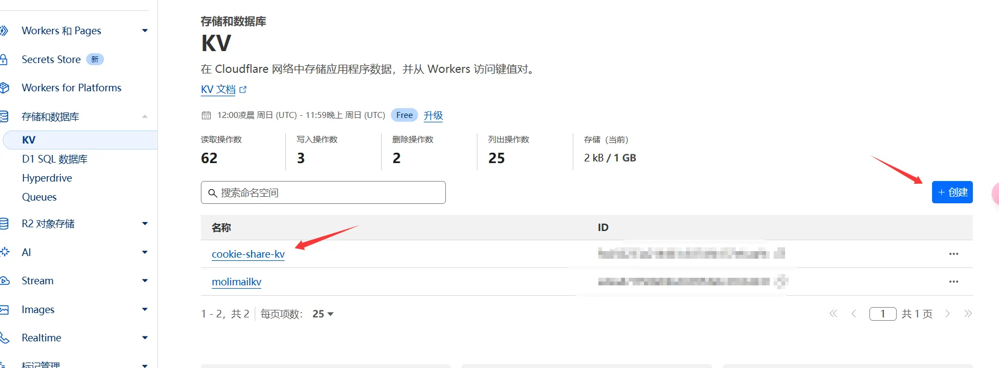Click the Images sidebar icon

click(x=4, y=309)
